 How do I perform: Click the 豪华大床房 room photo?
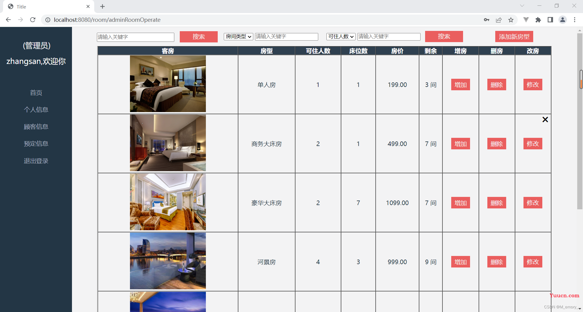(168, 202)
